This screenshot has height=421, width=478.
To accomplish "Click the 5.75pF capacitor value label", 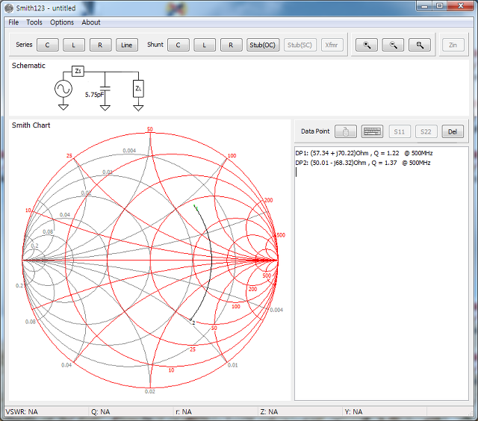I will click(x=94, y=95).
